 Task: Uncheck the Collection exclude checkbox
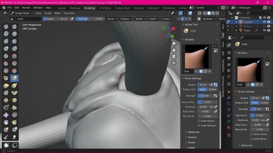coord(260,17)
